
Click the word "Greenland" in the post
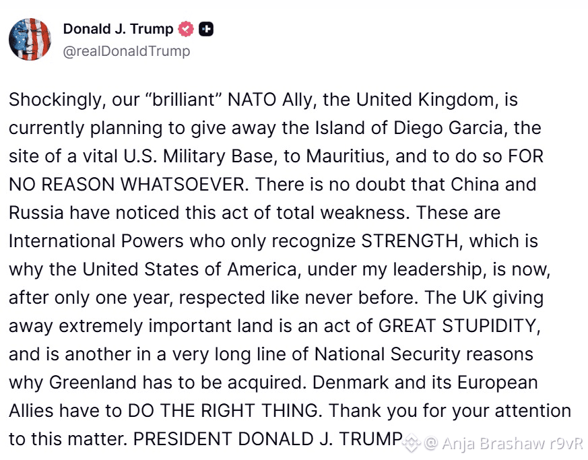click(x=91, y=382)
